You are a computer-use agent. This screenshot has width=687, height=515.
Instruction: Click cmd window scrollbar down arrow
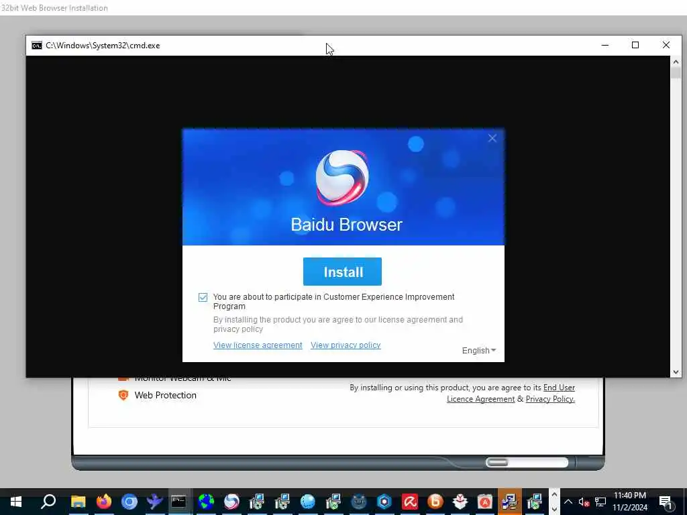click(x=676, y=371)
